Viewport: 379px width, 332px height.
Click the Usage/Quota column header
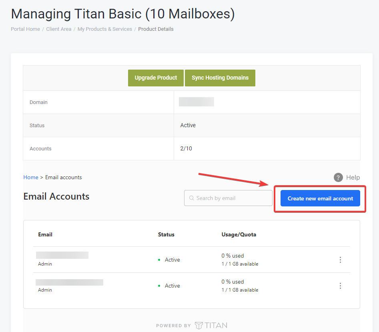(x=239, y=234)
